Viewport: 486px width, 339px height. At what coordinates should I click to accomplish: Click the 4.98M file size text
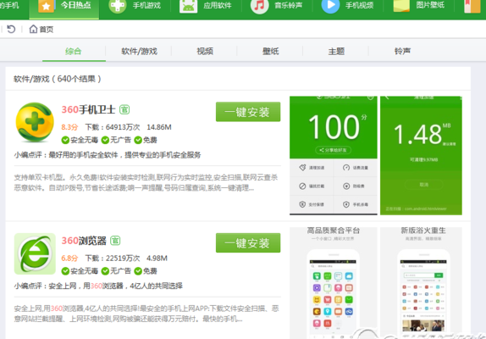point(157,258)
